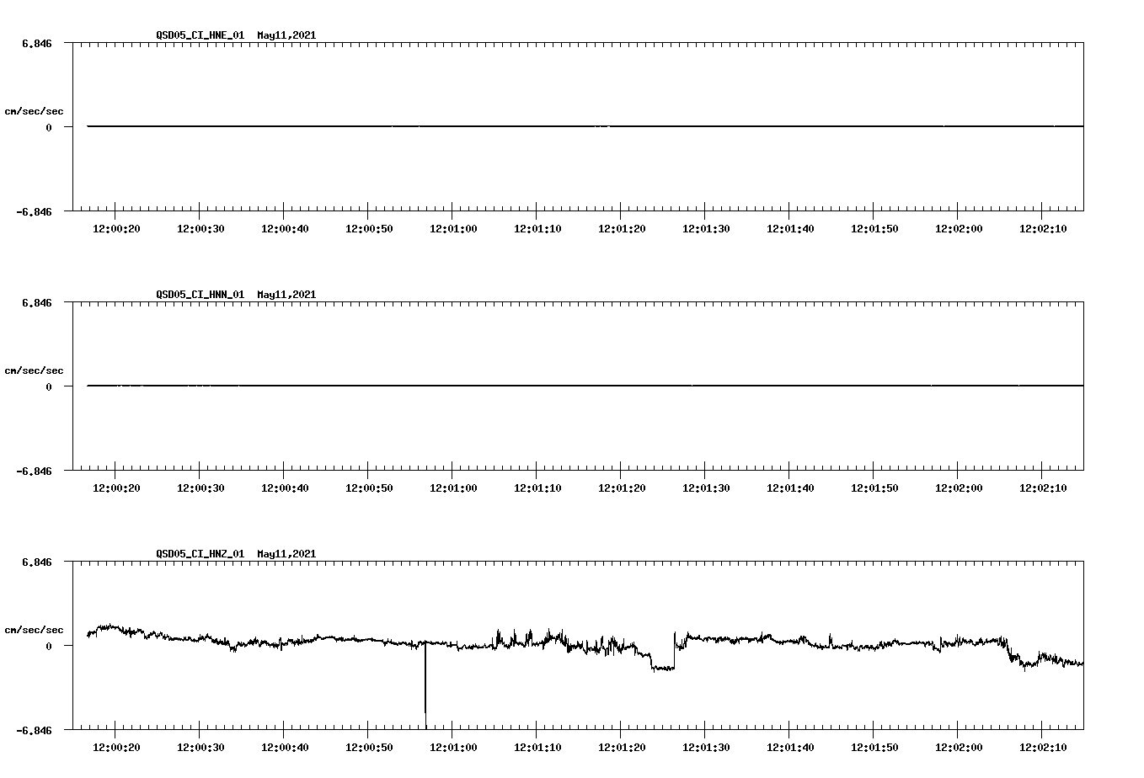
Task: Click the -6.846 lower amplitude value of HNZ plot
Action: [x=35, y=730]
